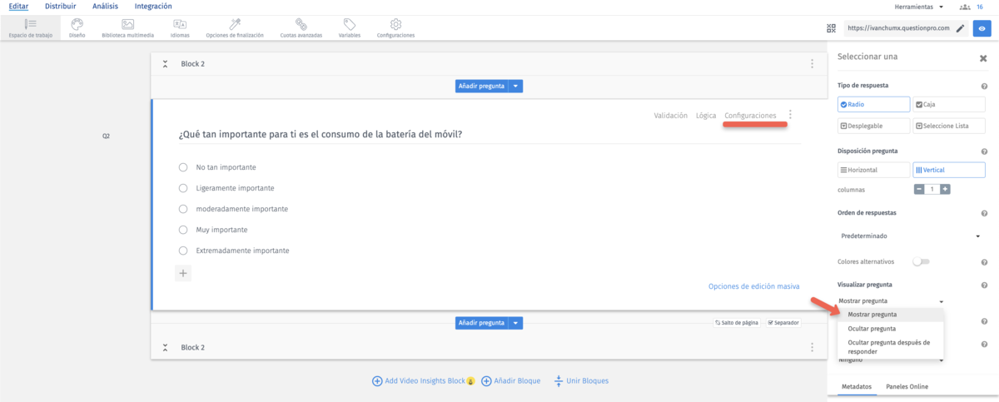
Task: Open the upper Añadir pregunta dropdown arrow
Action: click(x=515, y=86)
